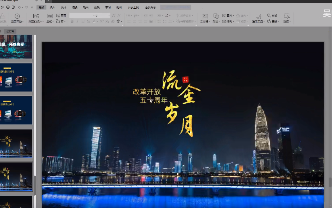Toggle Bold formatting button

pos(72,21)
